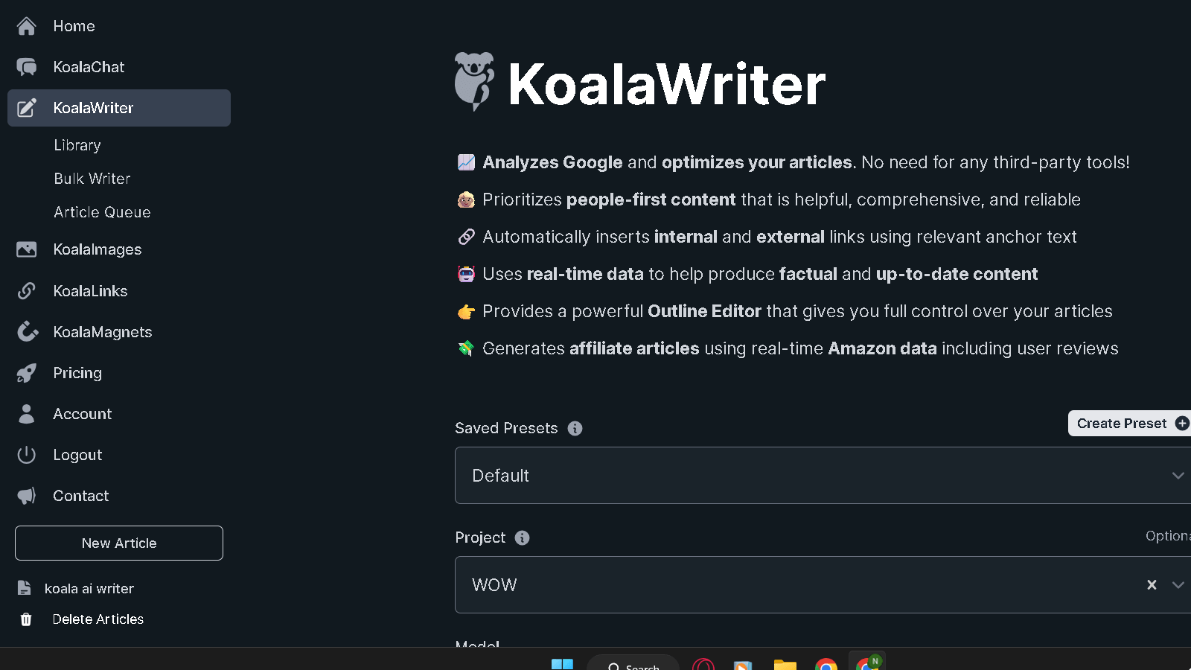Show the Saved Presets info tooltip

click(574, 428)
